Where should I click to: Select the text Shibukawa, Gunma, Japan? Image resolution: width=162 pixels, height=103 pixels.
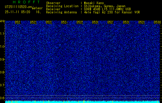point(105,6)
